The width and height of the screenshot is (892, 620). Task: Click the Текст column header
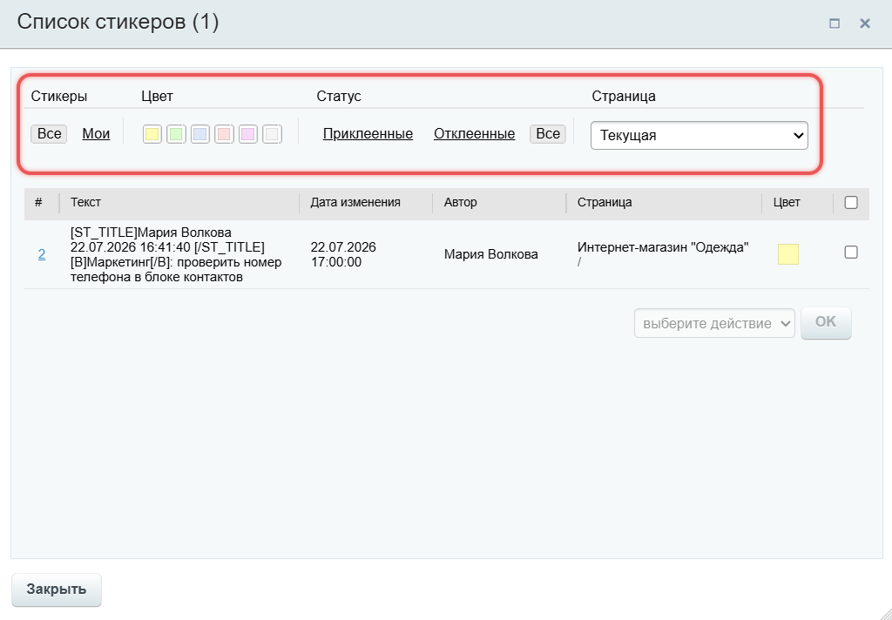(86, 203)
